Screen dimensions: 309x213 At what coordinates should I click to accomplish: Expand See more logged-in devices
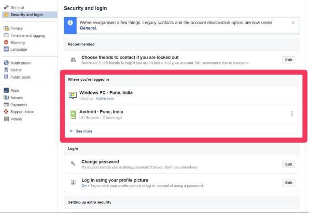click(84, 131)
